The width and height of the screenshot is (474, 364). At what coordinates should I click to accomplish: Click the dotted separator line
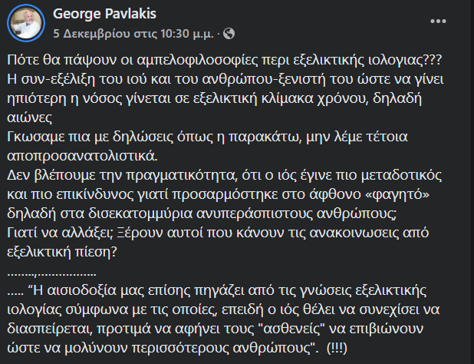[51, 272]
